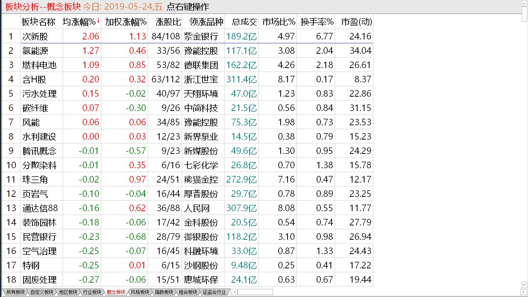Open the 证监会行业 tab
The height and width of the screenshot is (297, 528).
pos(214,292)
